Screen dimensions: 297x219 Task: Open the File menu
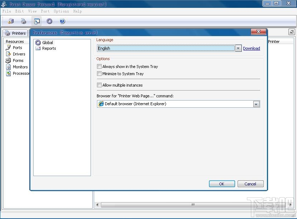coord(7,11)
